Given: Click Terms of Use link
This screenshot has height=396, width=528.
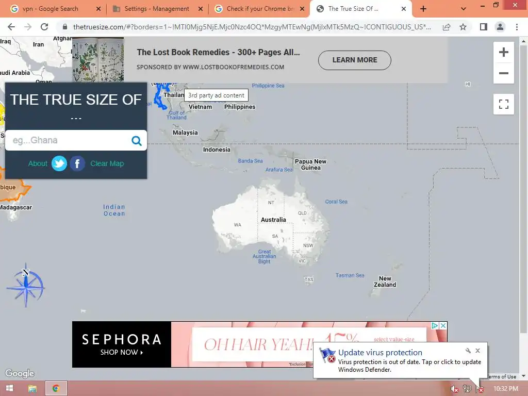Looking at the screenshot, I should [501, 376].
